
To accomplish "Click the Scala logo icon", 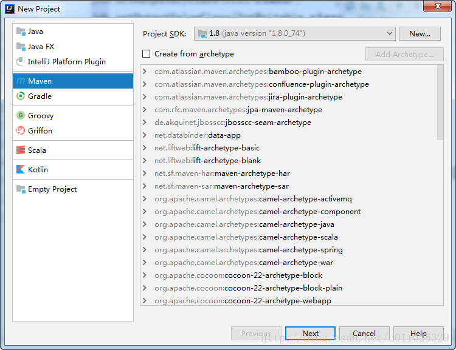I will click(21, 150).
